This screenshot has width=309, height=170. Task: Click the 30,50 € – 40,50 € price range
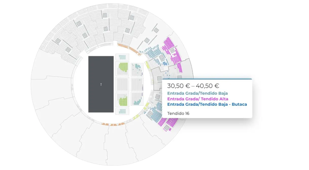coord(193,86)
